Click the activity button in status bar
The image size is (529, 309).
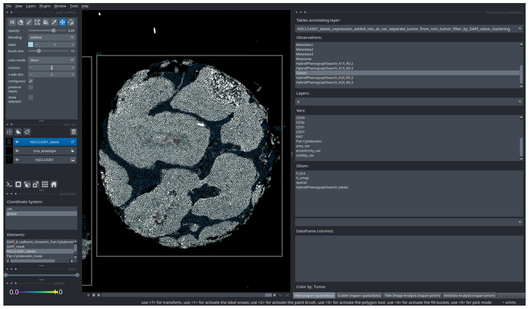pos(509,302)
